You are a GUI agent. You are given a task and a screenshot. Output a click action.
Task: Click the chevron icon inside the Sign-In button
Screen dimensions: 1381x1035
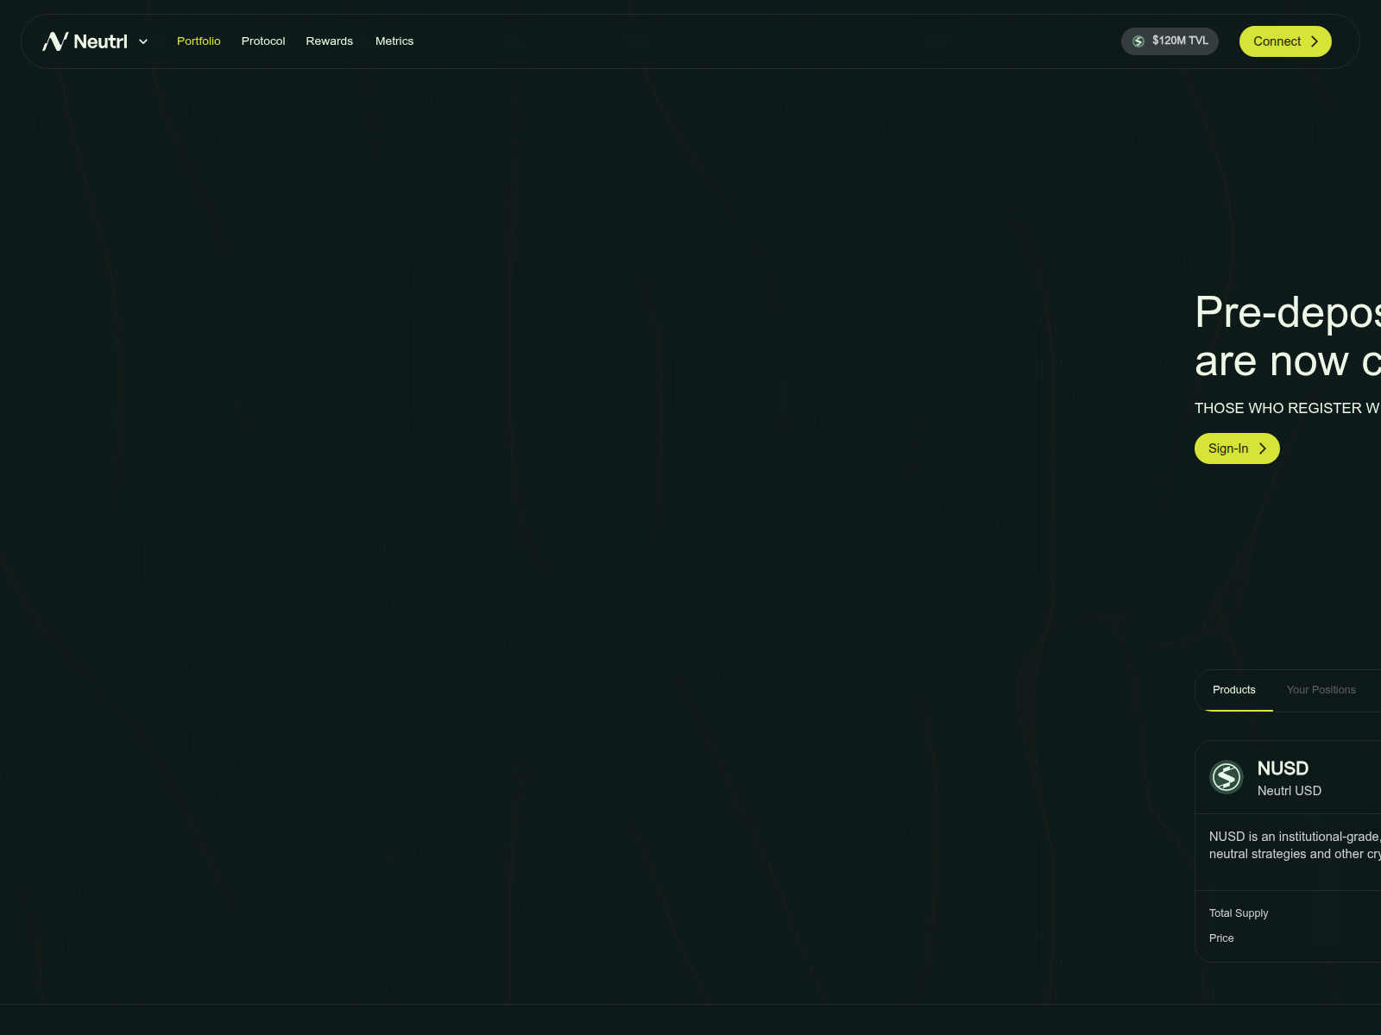click(1263, 448)
